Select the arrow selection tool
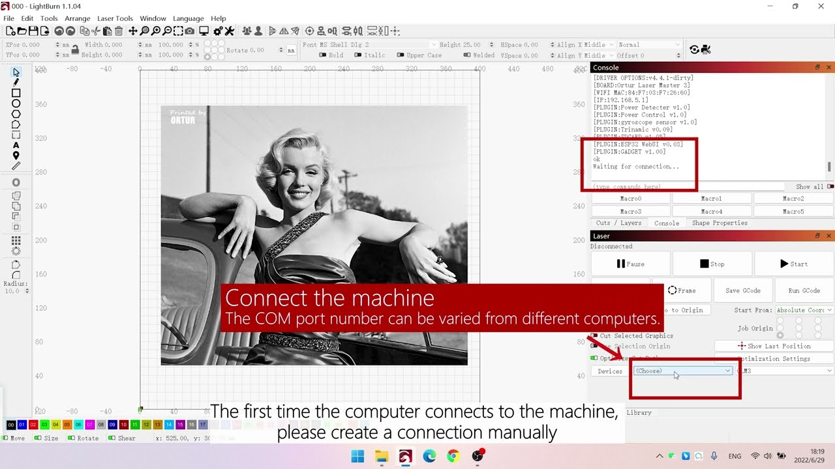Screen dimensions: 835x469 pyautogui.click(x=16, y=72)
